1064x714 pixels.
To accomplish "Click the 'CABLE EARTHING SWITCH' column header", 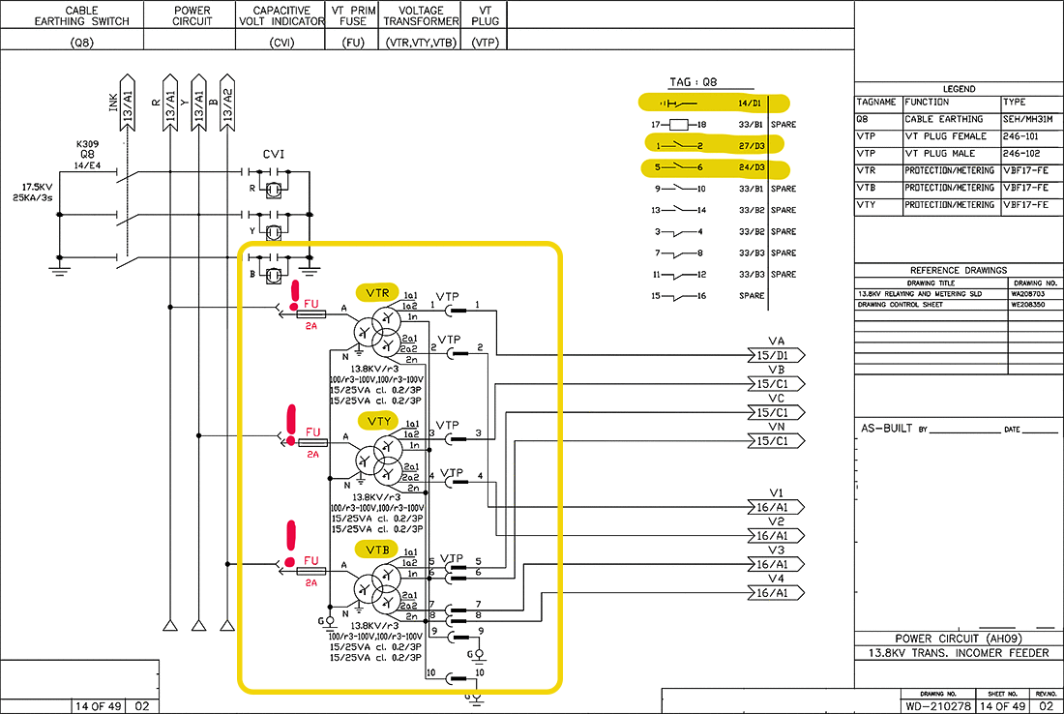I will (x=81, y=15).
